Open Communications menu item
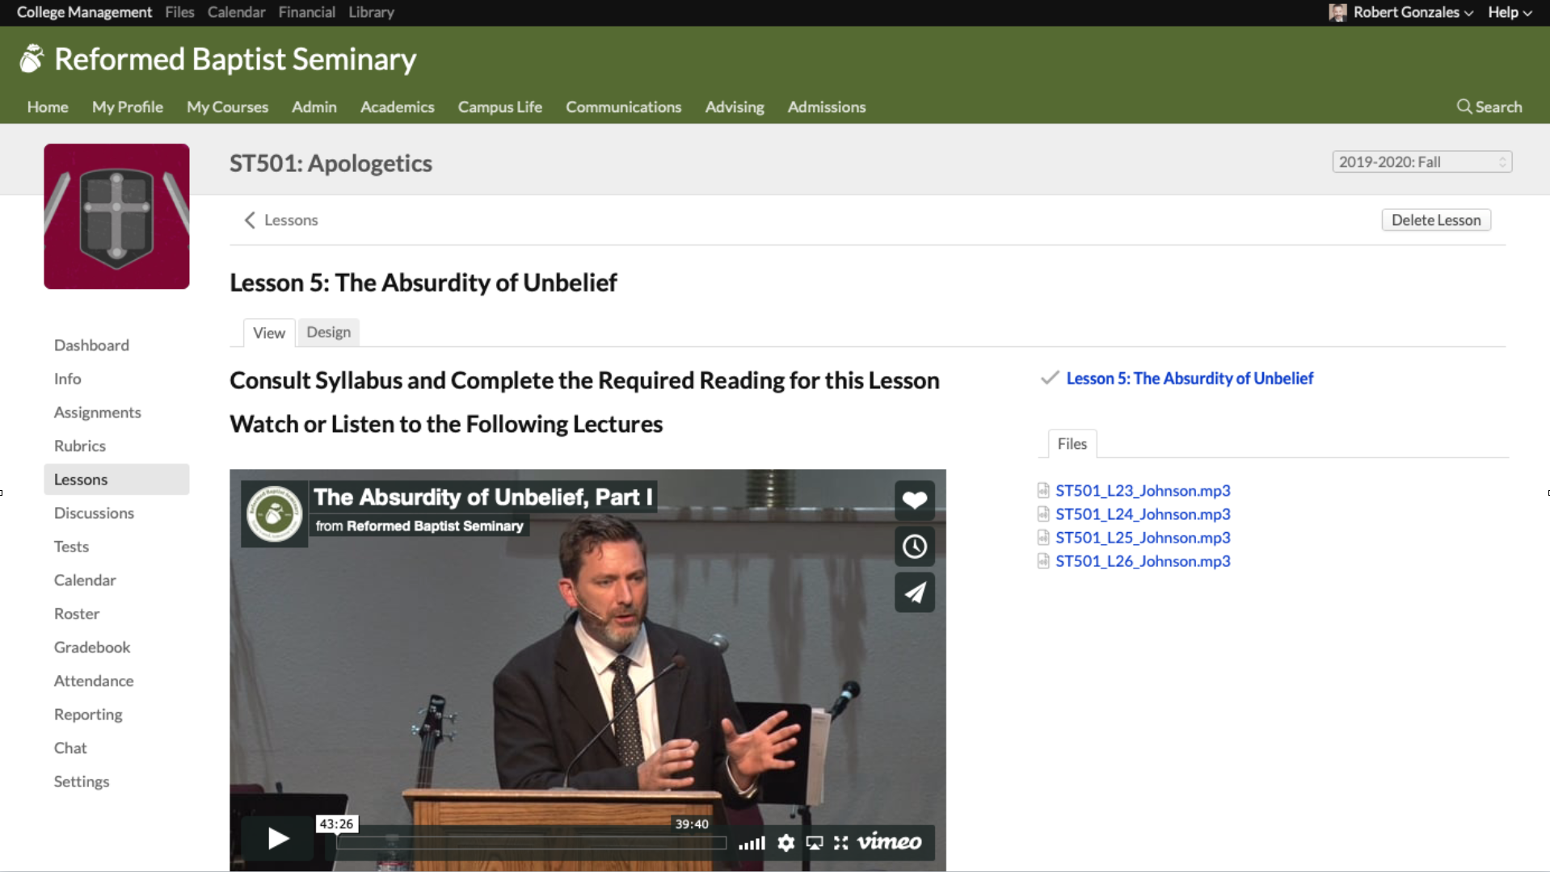 [x=623, y=107]
